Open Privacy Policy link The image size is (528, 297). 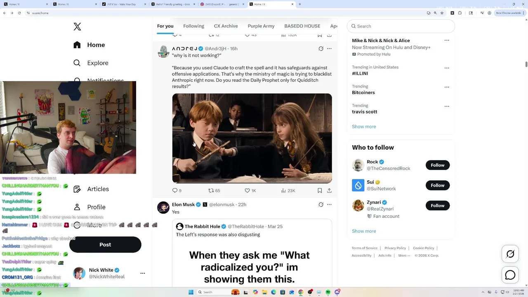tap(395, 248)
